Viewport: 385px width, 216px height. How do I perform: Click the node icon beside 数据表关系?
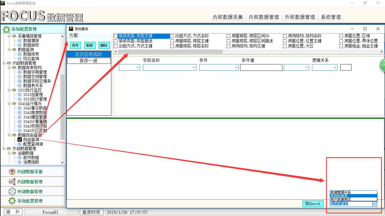click(x=19, y=85)
